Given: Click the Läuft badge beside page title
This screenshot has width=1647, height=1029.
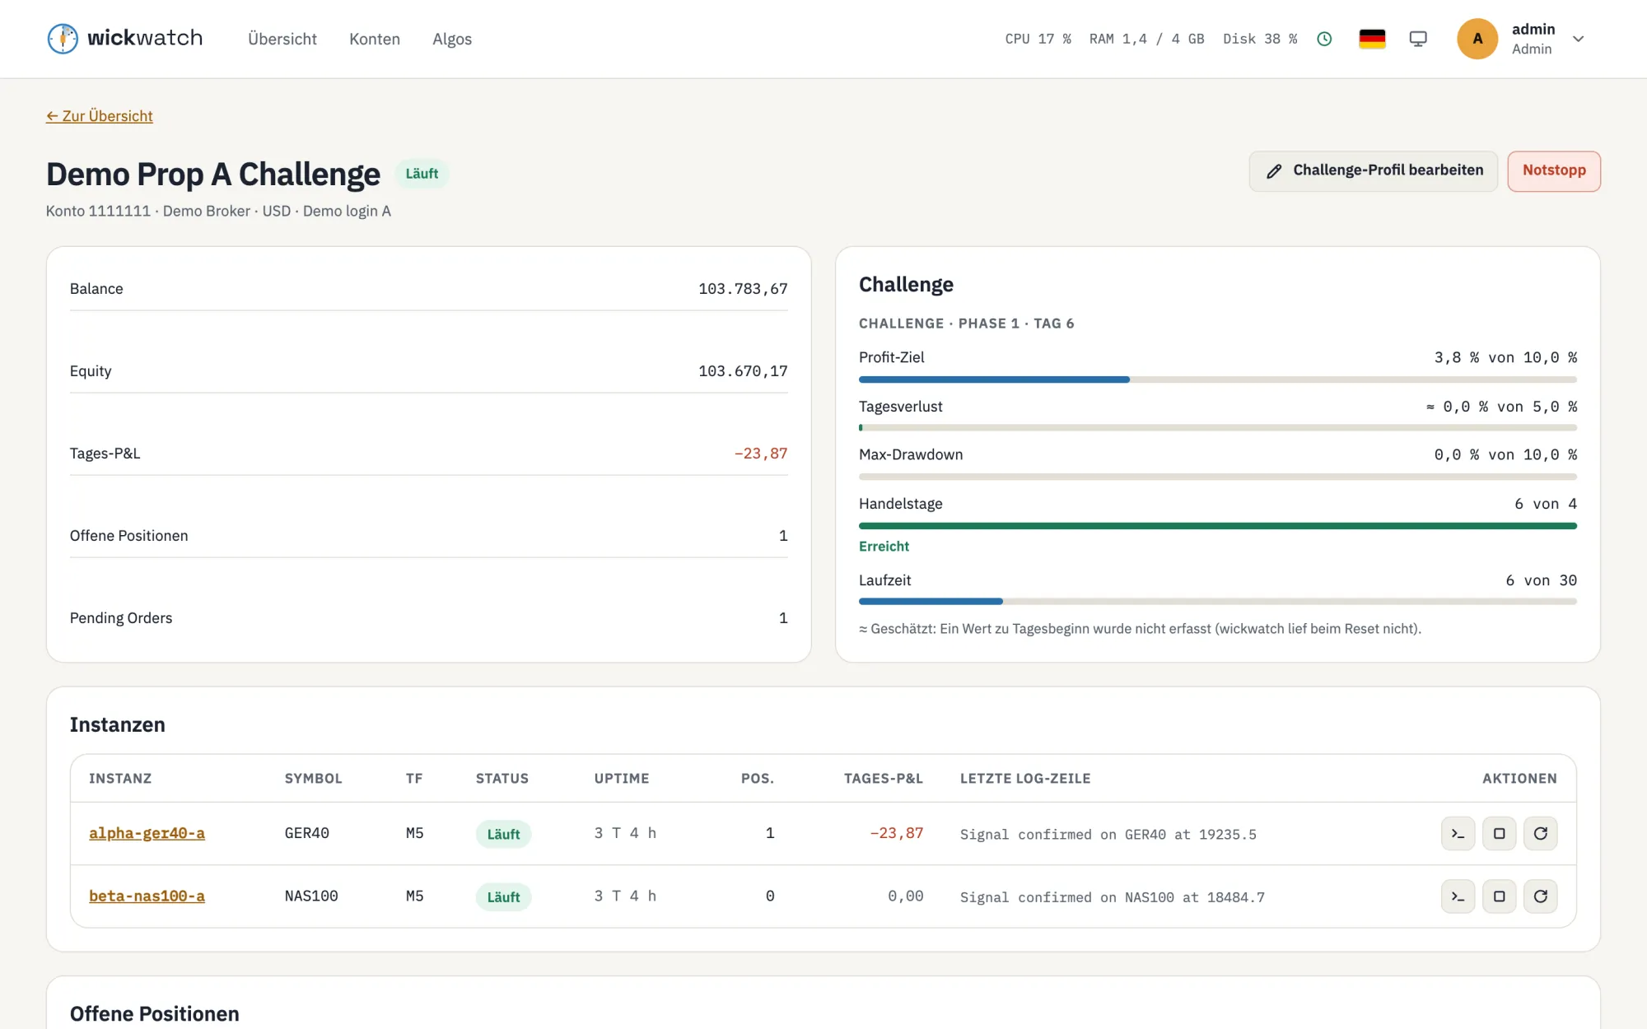Looking at the screenshot, I should pyautogui.click(x=422, y=174).
